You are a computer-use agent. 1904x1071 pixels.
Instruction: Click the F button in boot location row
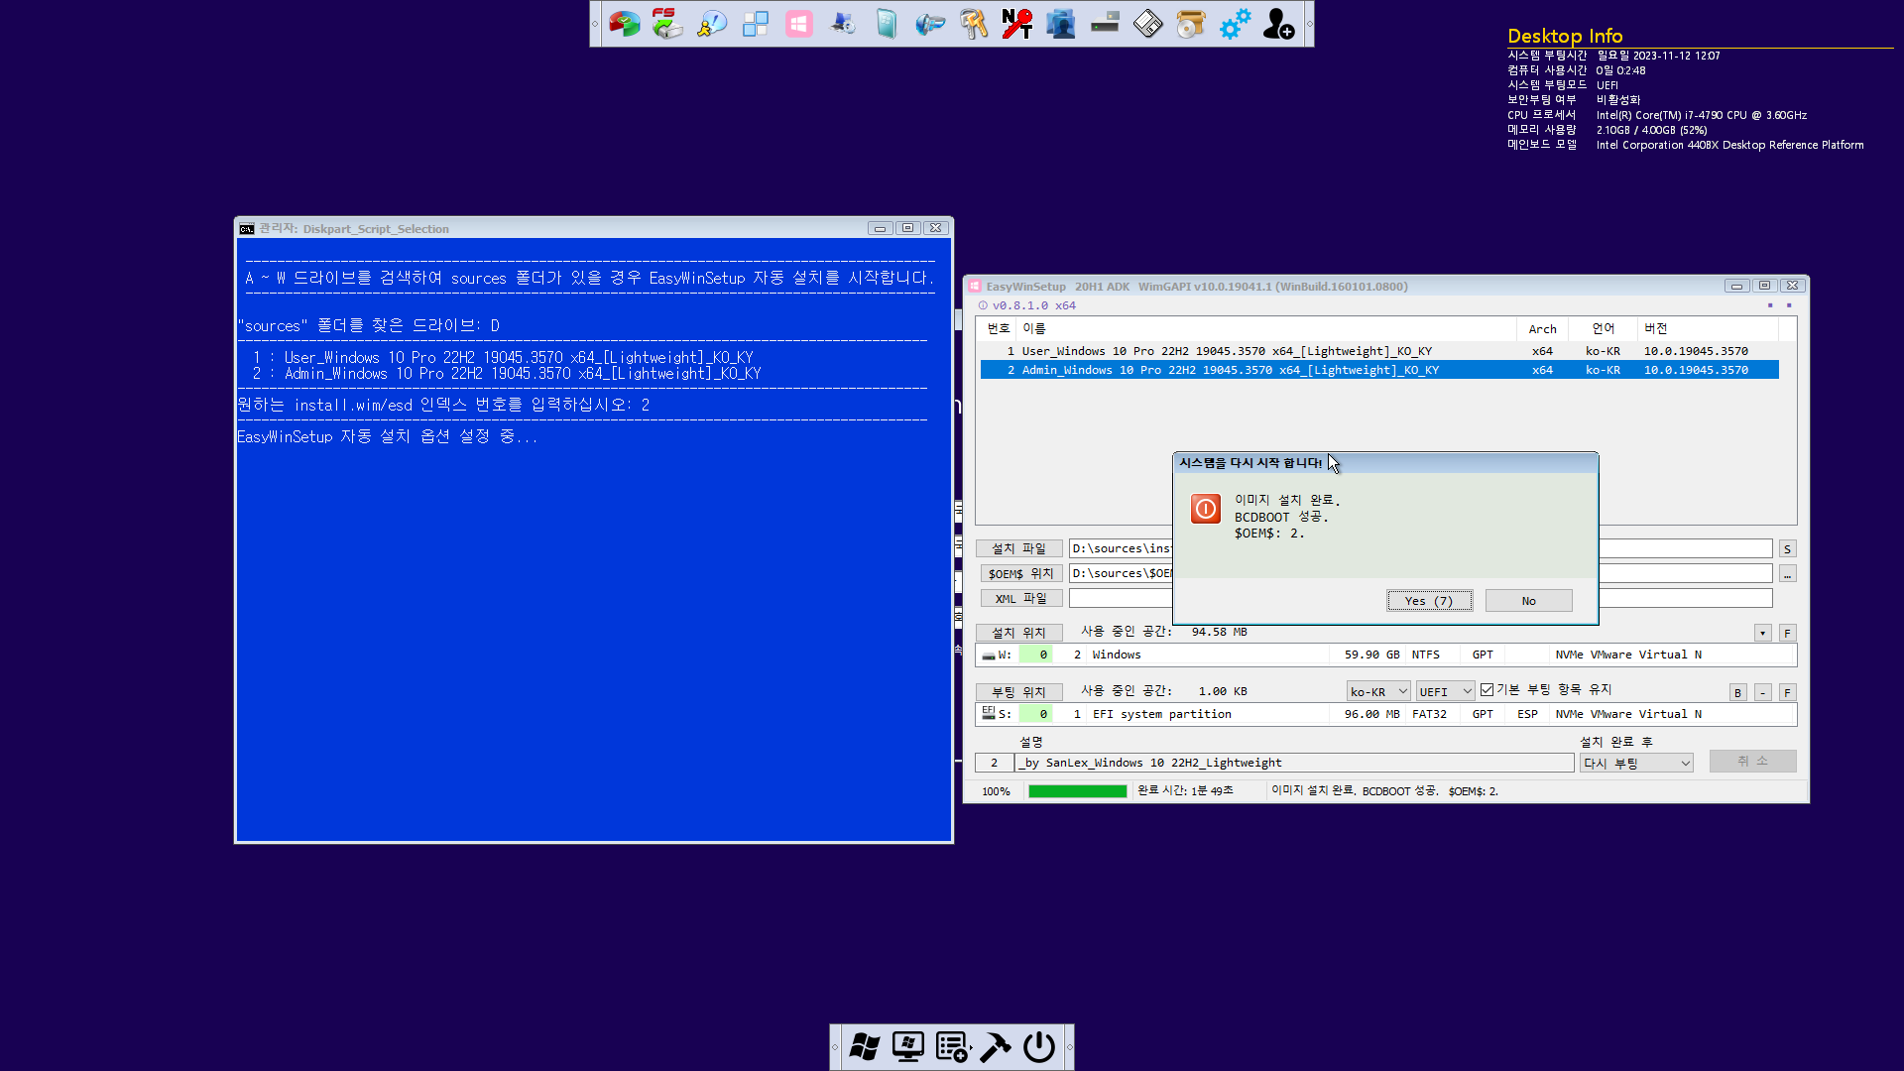click(1787, 692)
